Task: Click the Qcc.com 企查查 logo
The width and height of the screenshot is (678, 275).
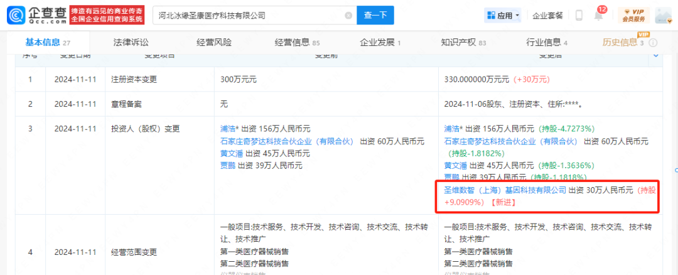Action: tap(36, 15)
